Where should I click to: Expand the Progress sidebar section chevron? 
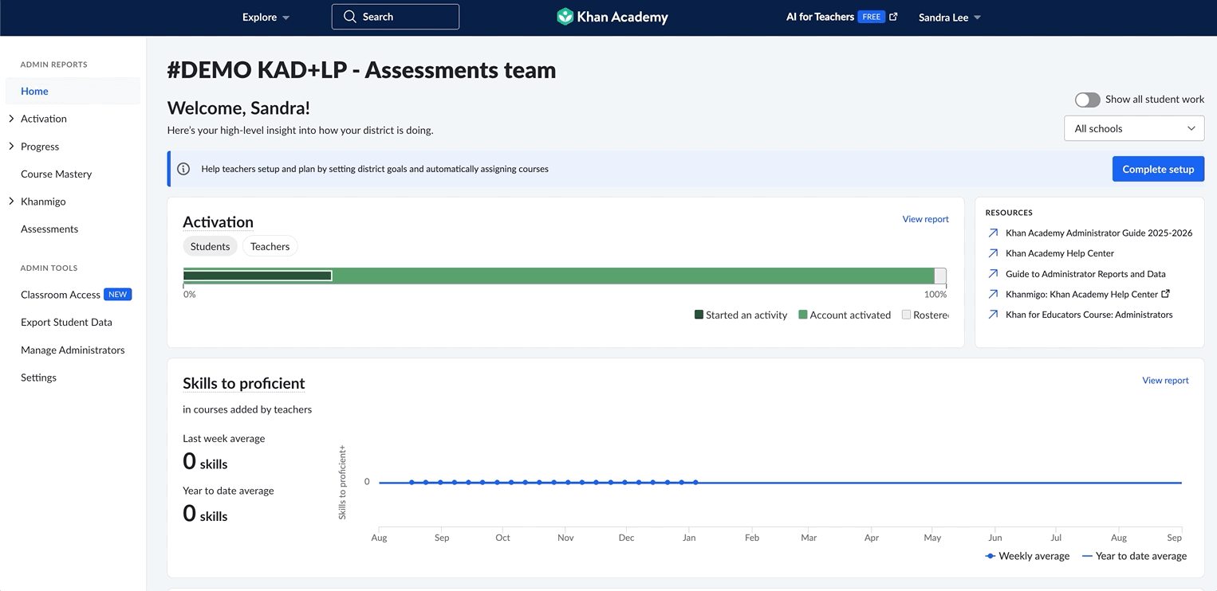(x=11, y=147)
